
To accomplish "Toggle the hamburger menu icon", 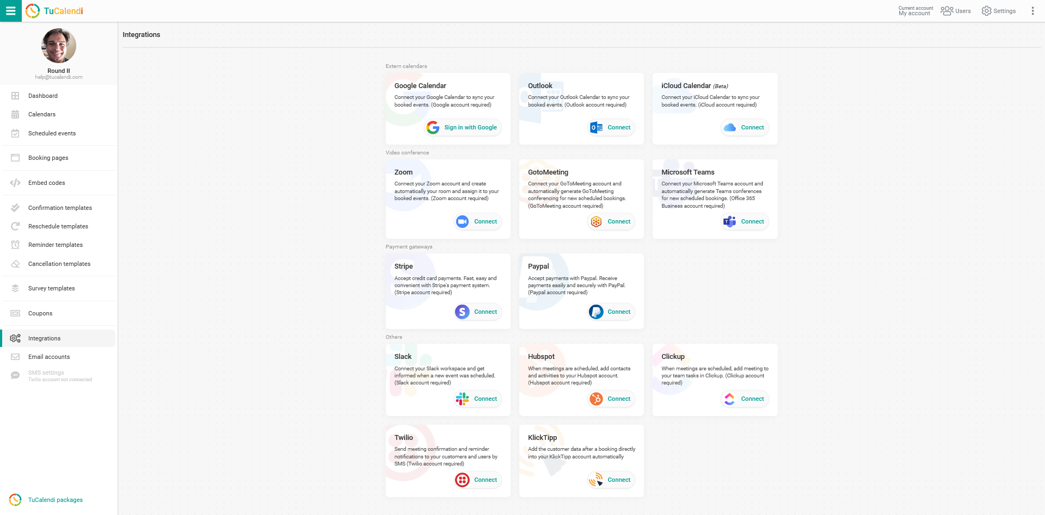I will point(10,11).
